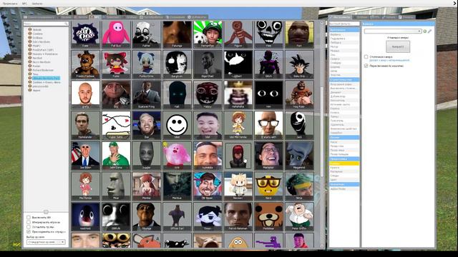Spawn the Homelander nextbot
Image resolution: width=458 pixels, height=257 pixels.
[x=86, y=125]
